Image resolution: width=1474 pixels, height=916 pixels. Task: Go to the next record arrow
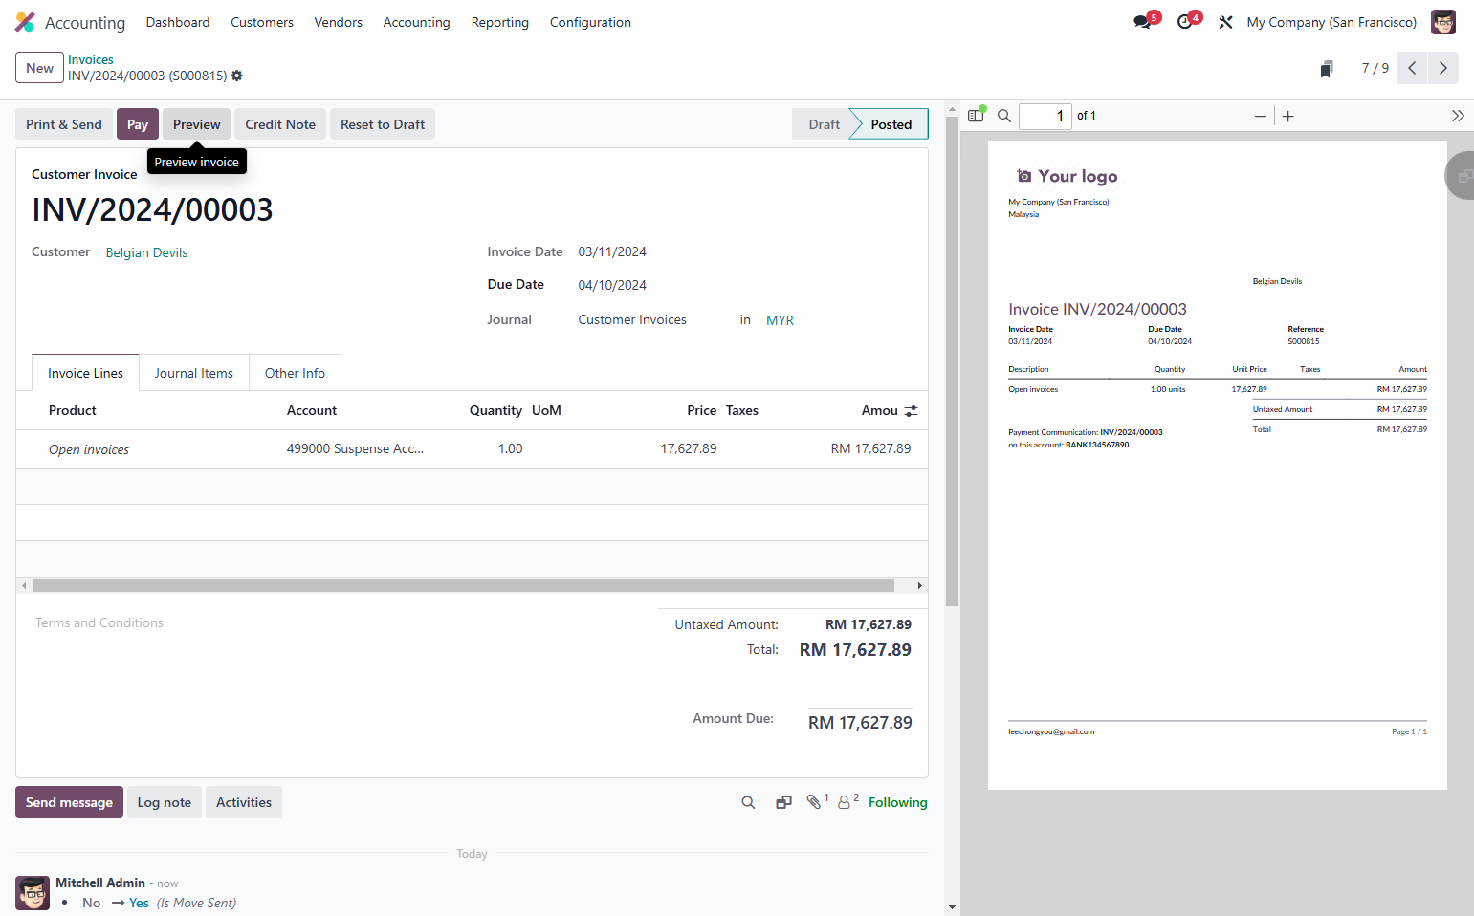tap(1443, 68)
